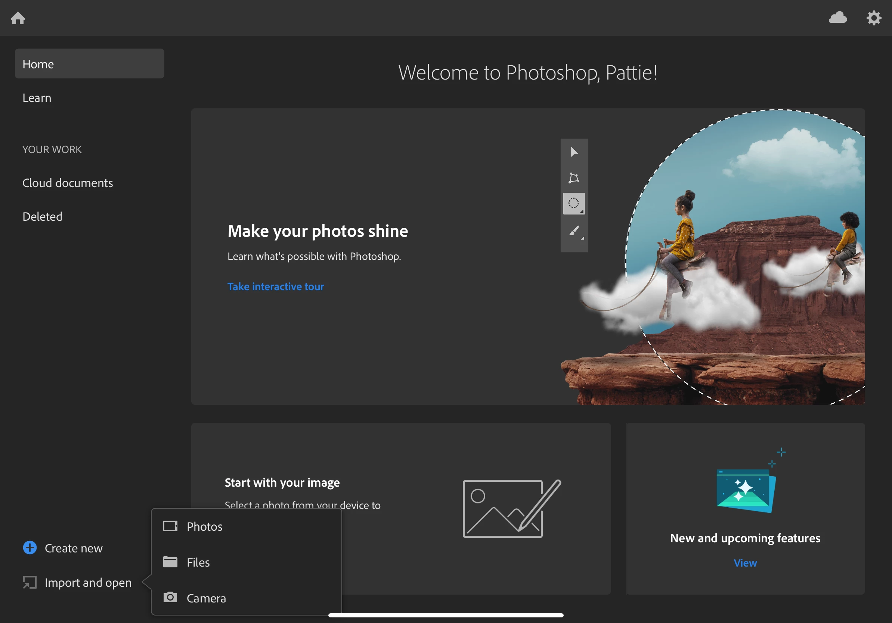Click the Photos icon in popup menu
892x623 pixels.
tap(170, 526)
